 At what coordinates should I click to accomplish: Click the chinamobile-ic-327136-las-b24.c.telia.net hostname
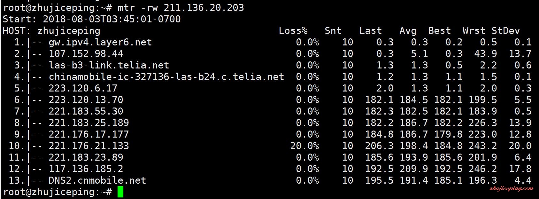click(x=166, y=77)
